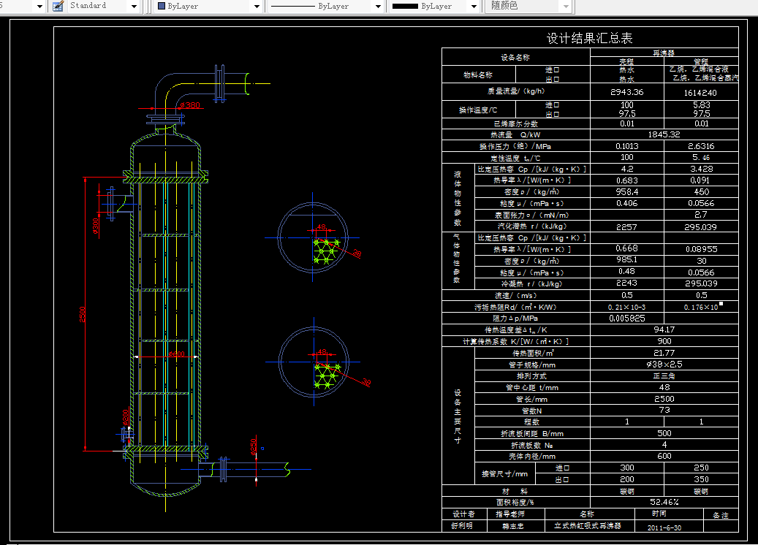
Task: Select the ø300 nozzle dimension text
Action: (95, 226)
